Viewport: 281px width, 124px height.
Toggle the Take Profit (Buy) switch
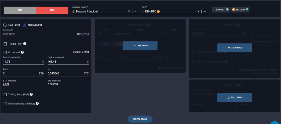pos(149,25)
